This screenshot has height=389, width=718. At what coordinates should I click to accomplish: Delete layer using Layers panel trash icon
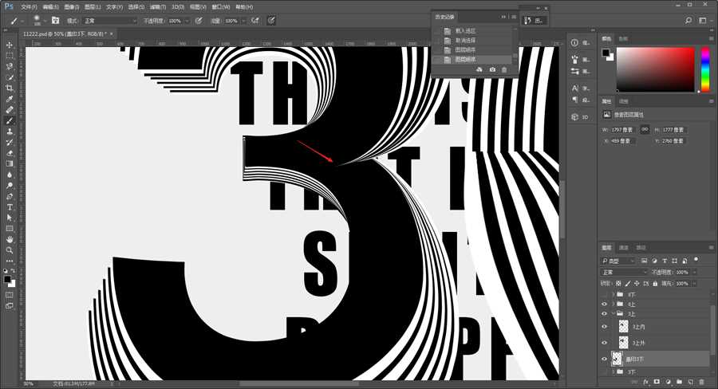pos(701,382)
